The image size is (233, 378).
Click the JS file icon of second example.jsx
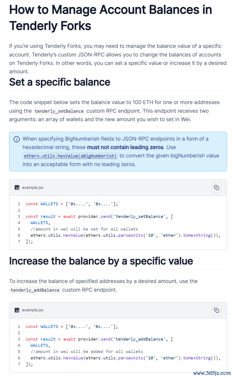(17, 310)
